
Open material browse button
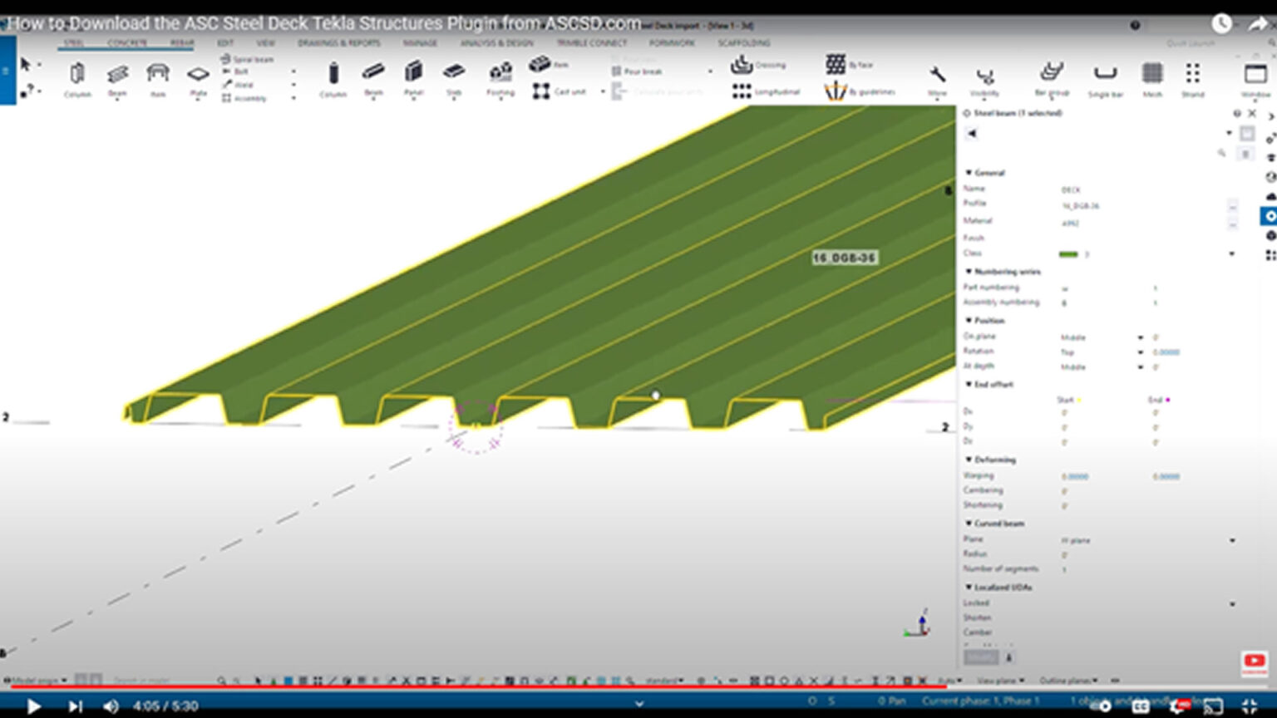pyautogui.click(x=1233, y=224)
